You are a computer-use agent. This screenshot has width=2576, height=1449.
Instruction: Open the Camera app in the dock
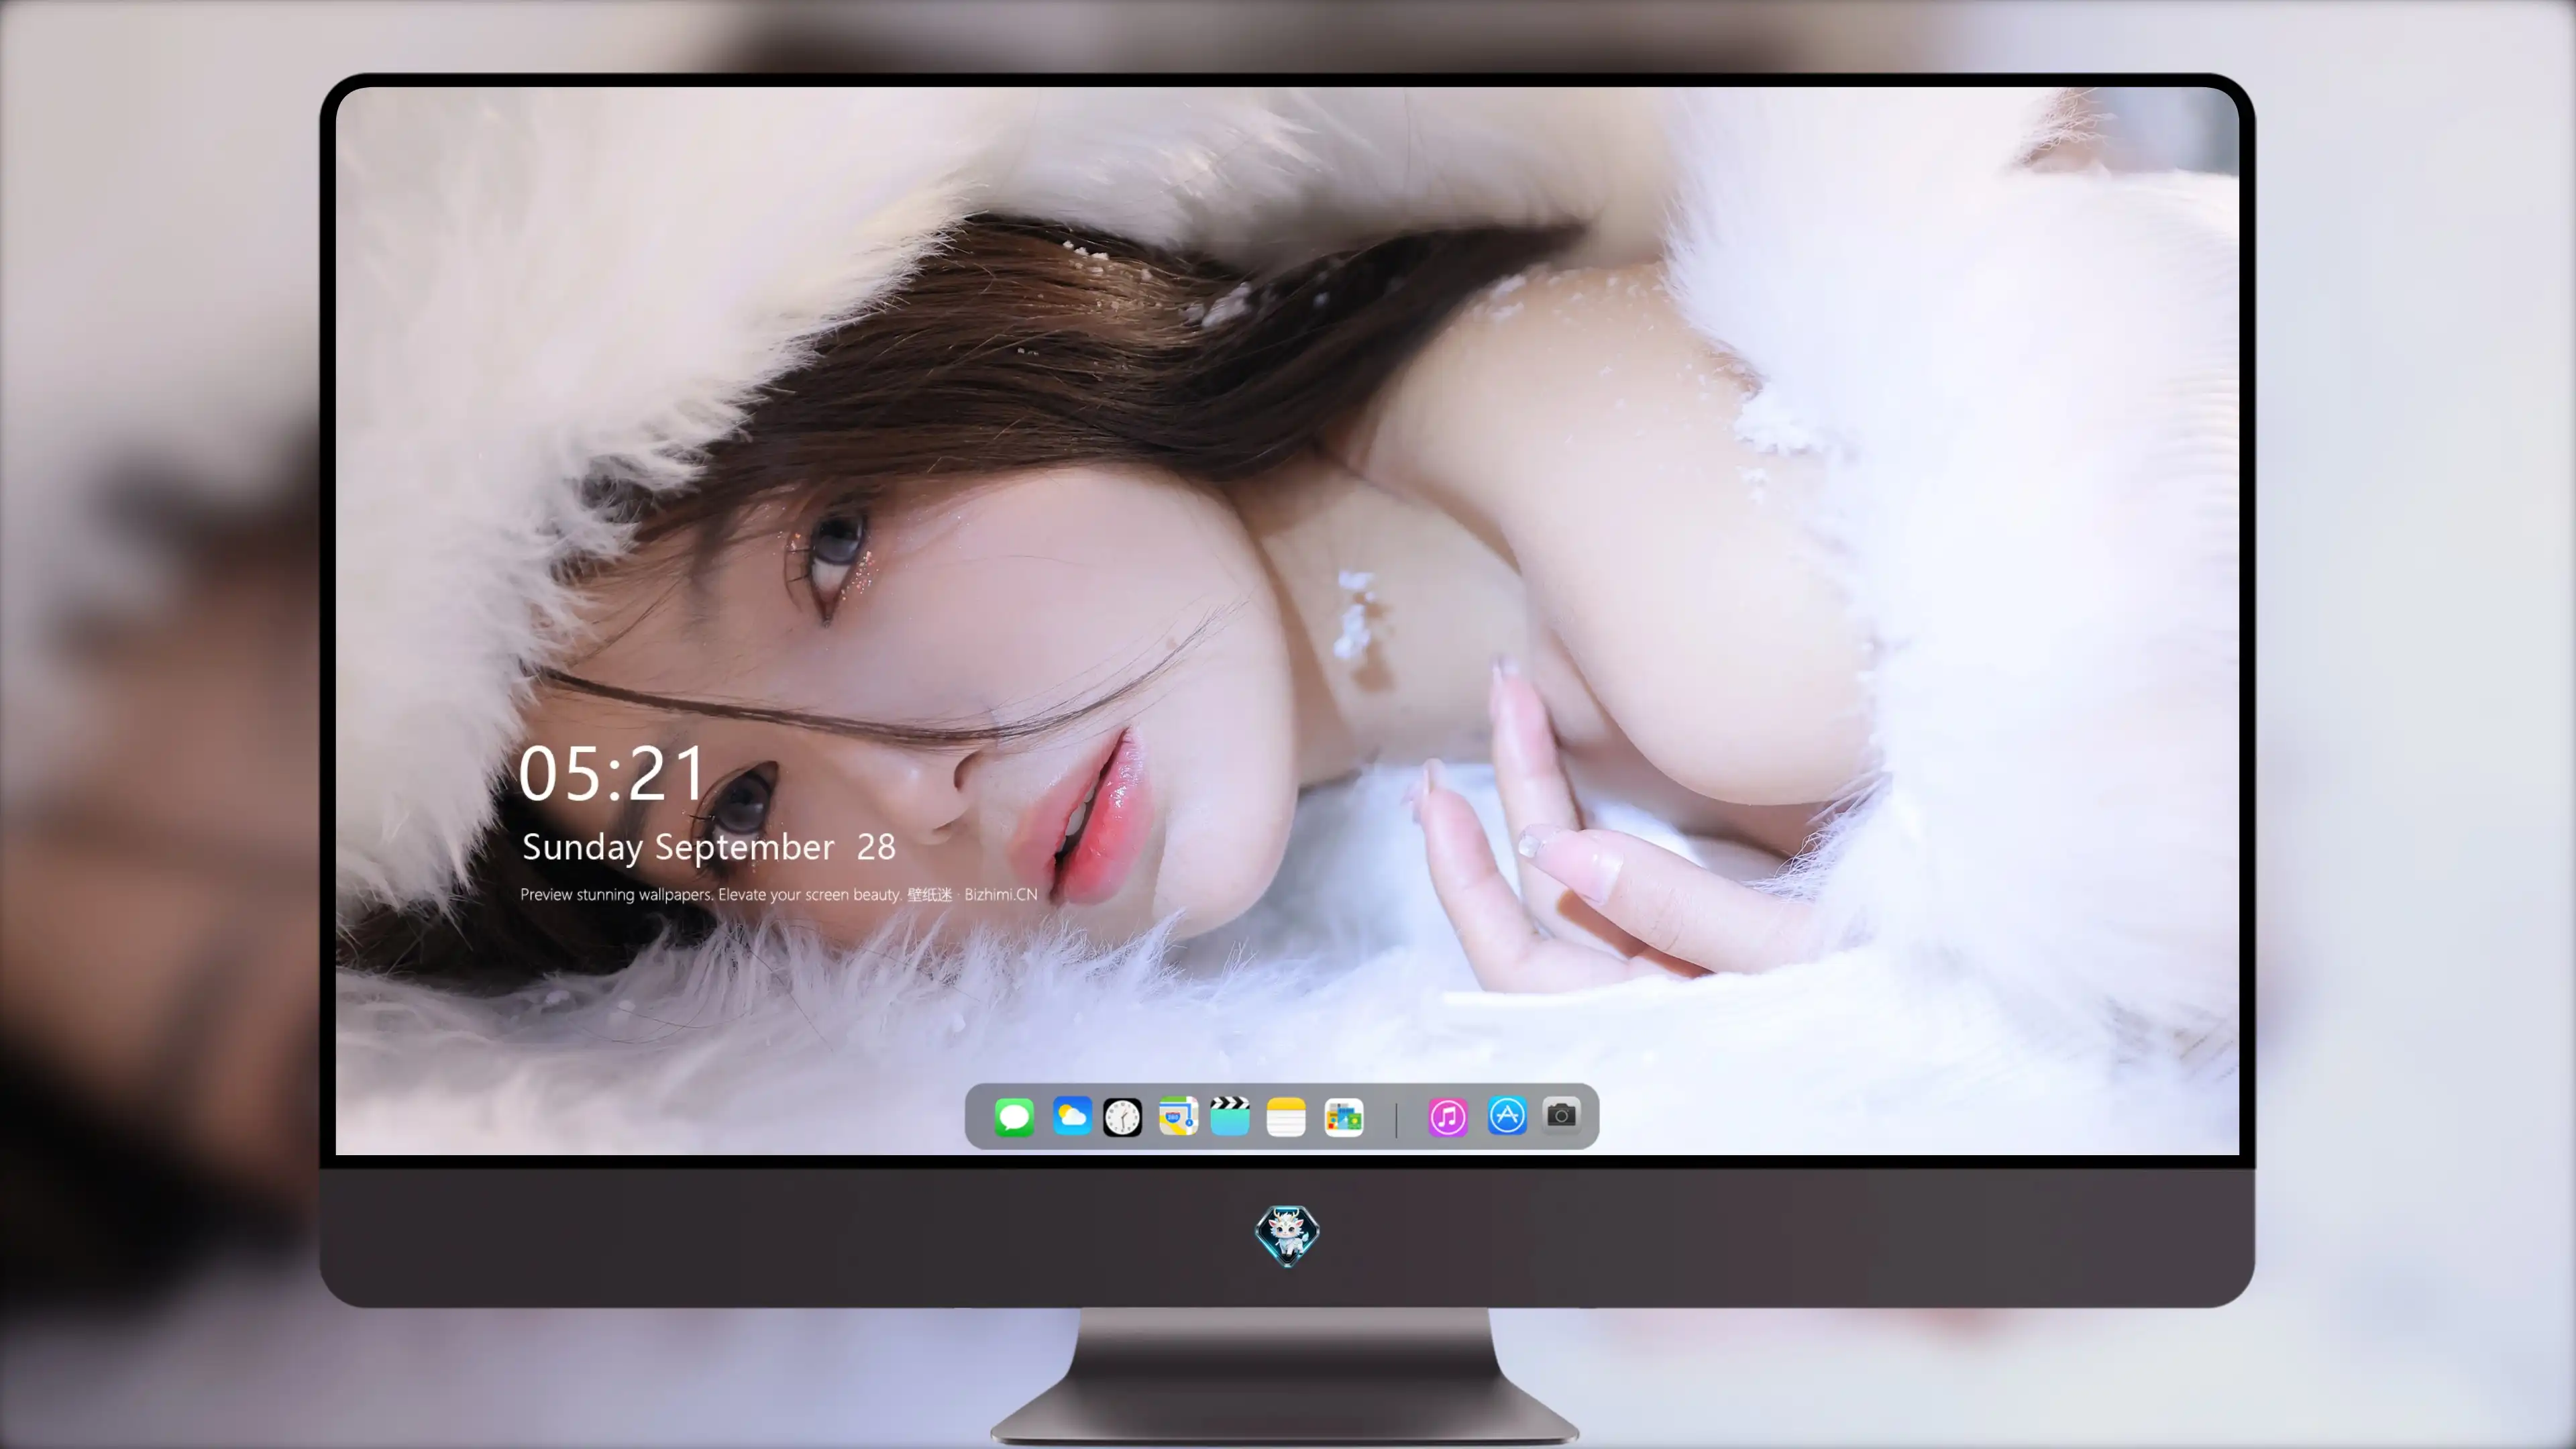pyautogui.click(x=1561, y=1115)
